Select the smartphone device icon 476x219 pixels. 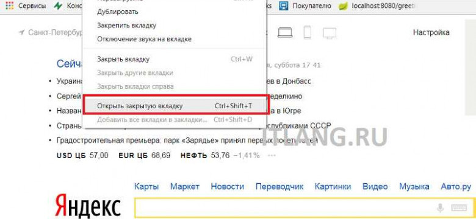point(308,32)
